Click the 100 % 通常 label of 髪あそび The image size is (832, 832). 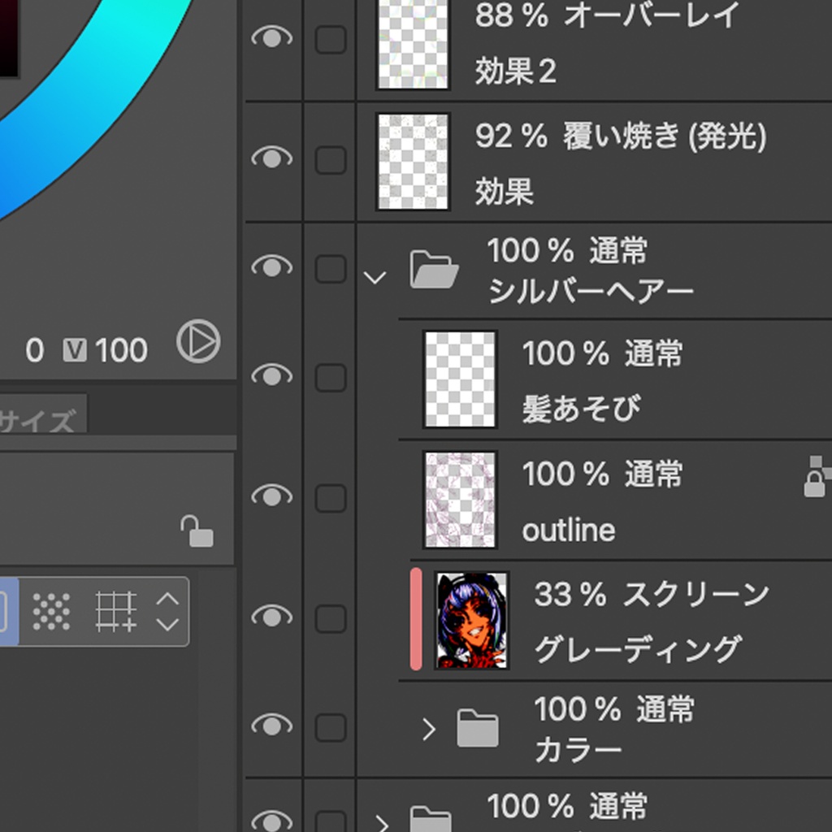coord(602,353)
